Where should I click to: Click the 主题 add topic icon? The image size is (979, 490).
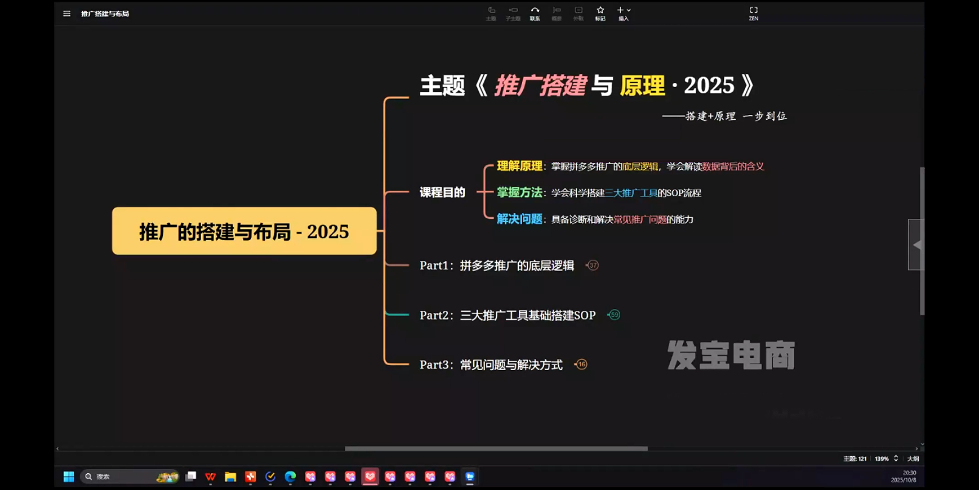491,13
